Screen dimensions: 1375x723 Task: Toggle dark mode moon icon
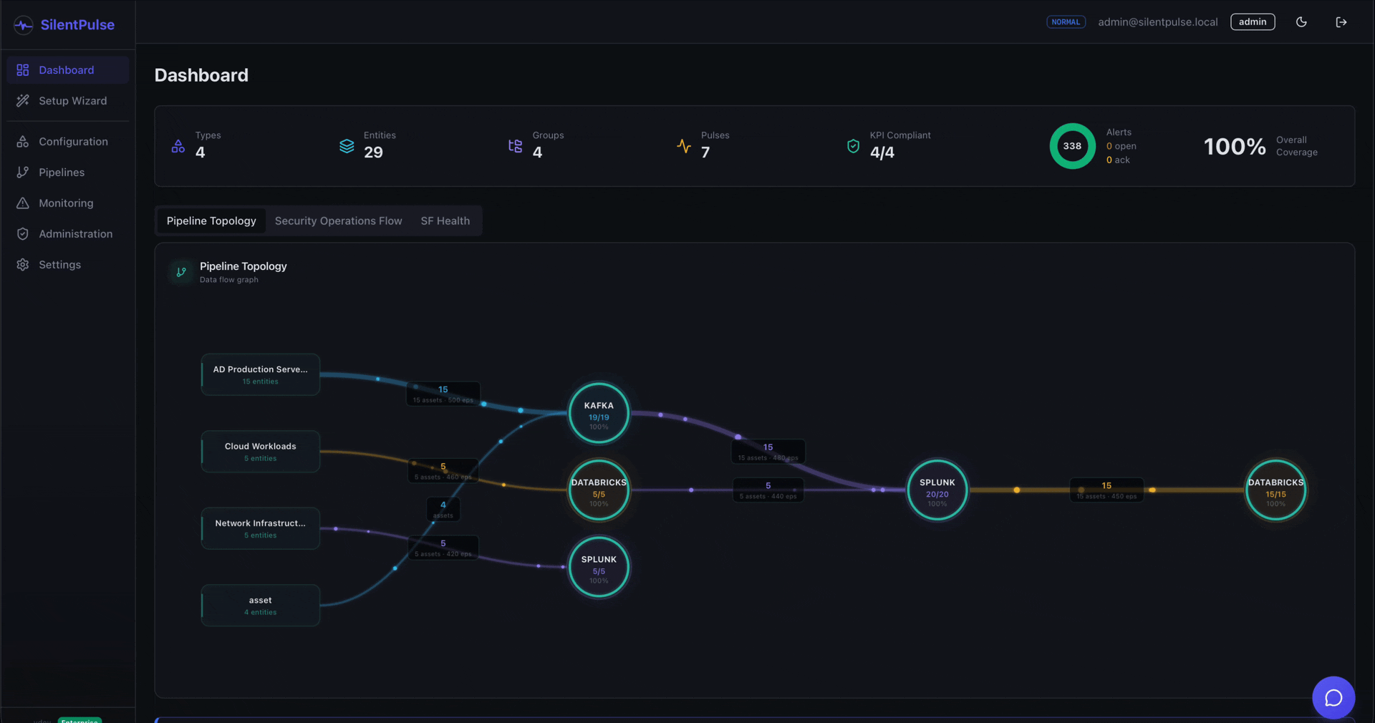click(x=1301, y=22)
